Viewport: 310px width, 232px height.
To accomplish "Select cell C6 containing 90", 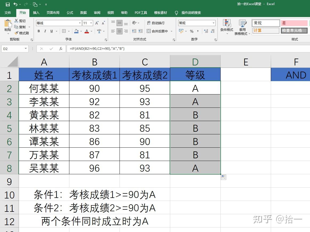I will coord(145,141).
